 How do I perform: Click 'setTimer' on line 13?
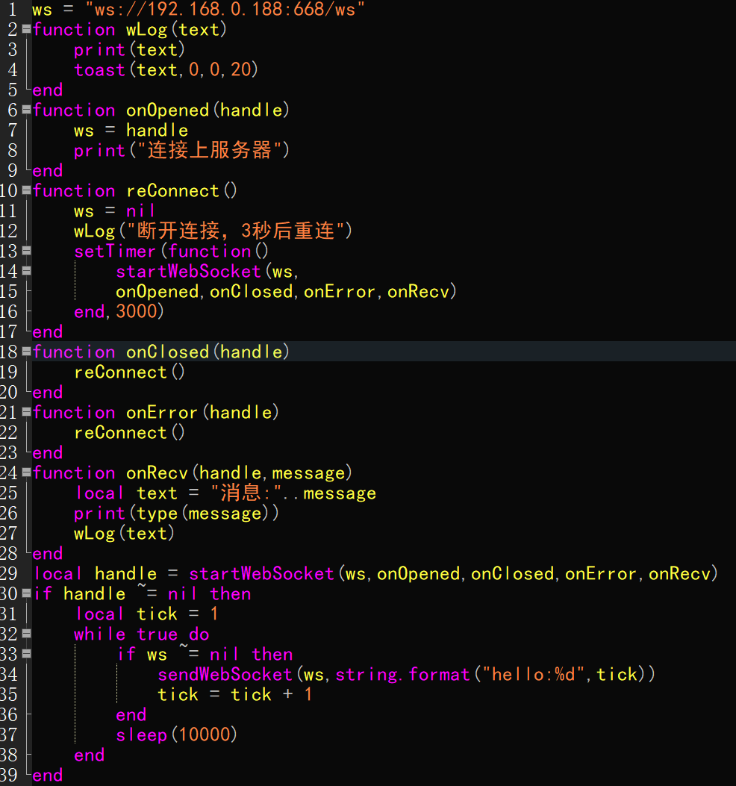coord(115,251)
